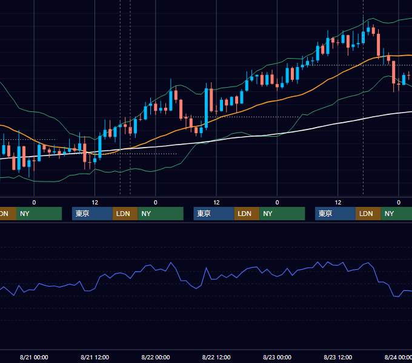Select the 8/23 00:00 time axis label
The height and width of the screenshot is (363, 412).
(x=277, y=357)
